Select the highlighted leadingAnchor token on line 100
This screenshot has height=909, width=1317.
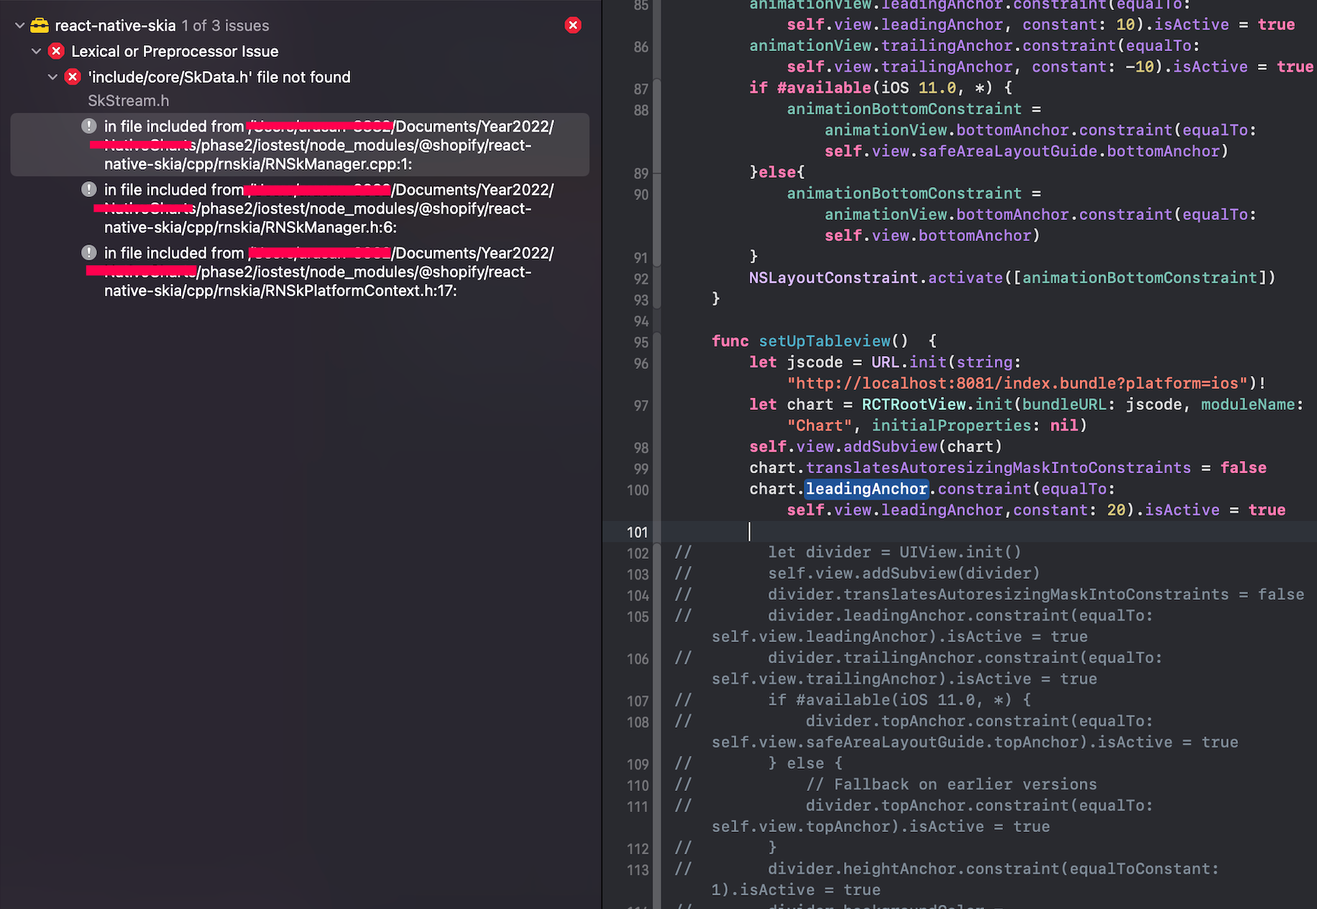pos(866,488)
